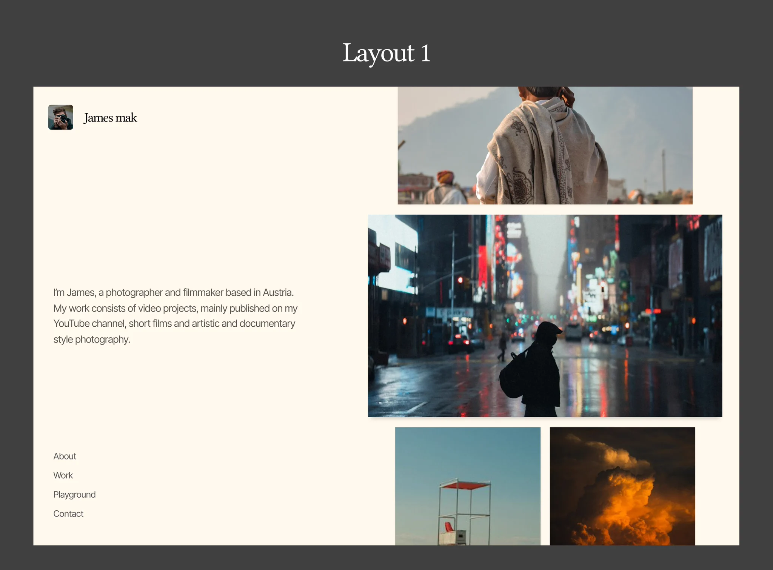This screenshot has width=773, height=570.
Task: Open the photo of man wearing shawl
Action: click(545, 146)
